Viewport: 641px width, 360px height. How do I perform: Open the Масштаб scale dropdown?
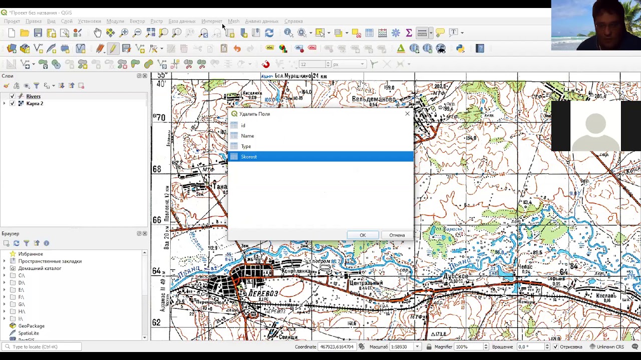tap(417, 347)
